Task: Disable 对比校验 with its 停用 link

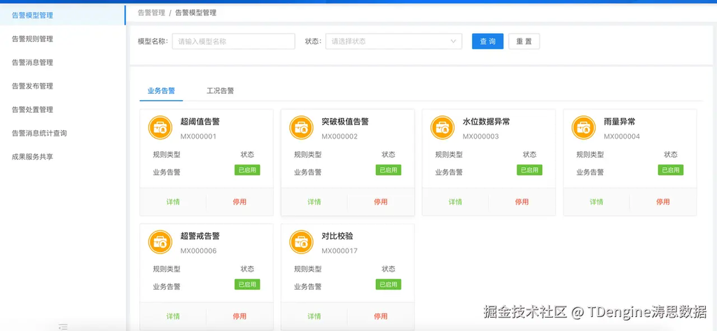Action: (x=380, y=316)
